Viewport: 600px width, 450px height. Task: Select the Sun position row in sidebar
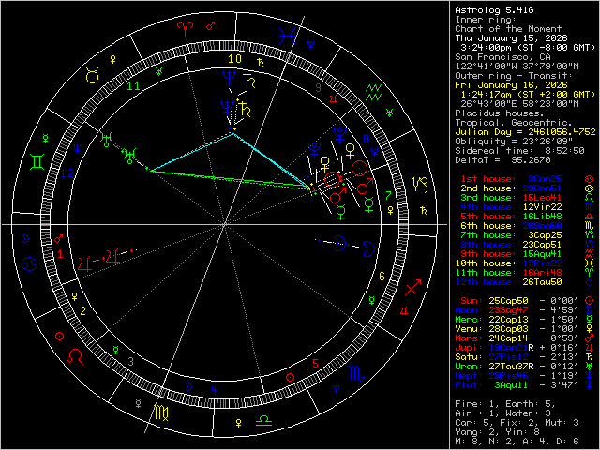(x=520, y=300)
